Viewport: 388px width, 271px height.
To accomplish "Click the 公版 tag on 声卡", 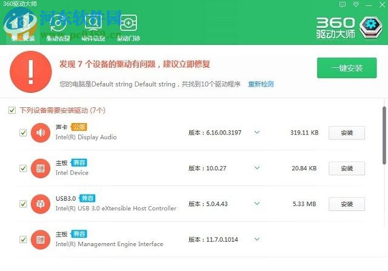I will pos(79,127).
